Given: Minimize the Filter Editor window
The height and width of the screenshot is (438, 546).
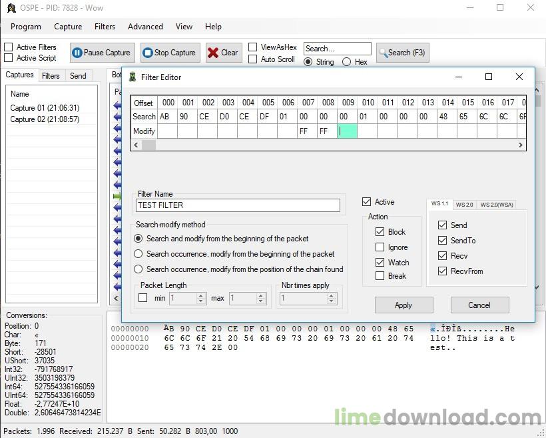Looking at the screenshot, I should [x=459, y=77].
